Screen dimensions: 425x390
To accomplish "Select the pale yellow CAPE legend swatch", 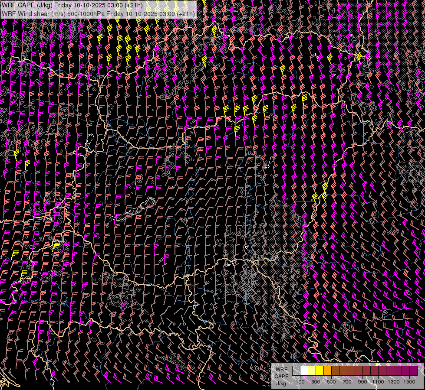I will pos(312,371).
